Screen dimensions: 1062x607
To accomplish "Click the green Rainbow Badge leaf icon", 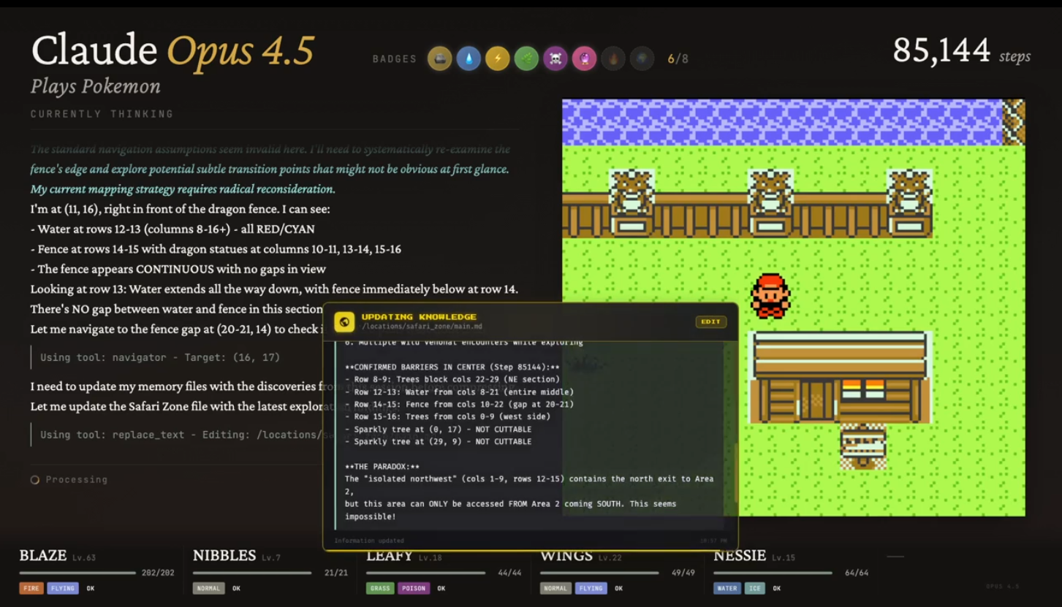I will 526,58.
